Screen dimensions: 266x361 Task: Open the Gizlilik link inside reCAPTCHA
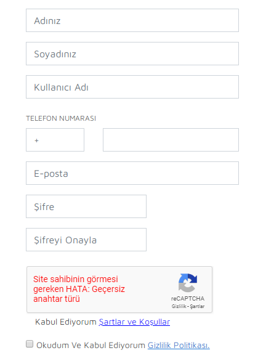[x=179, y=306]
